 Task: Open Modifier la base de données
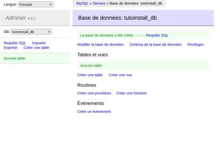[100, 44]
